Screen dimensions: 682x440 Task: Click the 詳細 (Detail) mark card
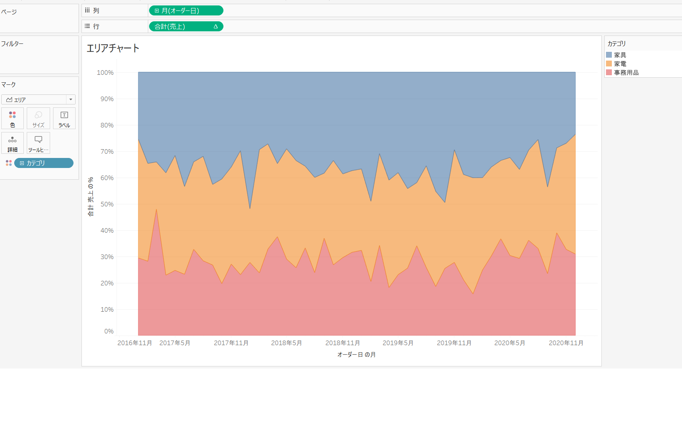(13, 143)
